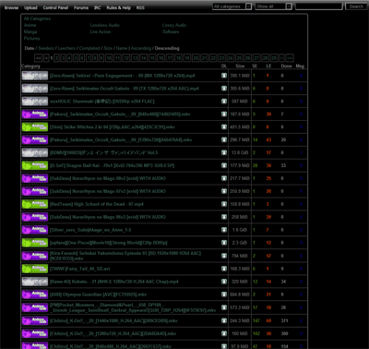369x349 pixels.
Task: Download the Akage no Anne torrent
Action: point(224,230)
